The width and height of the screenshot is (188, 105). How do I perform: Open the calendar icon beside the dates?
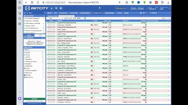(x=85, y=18)
